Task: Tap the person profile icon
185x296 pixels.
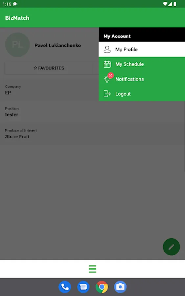Action: [107, 49]
